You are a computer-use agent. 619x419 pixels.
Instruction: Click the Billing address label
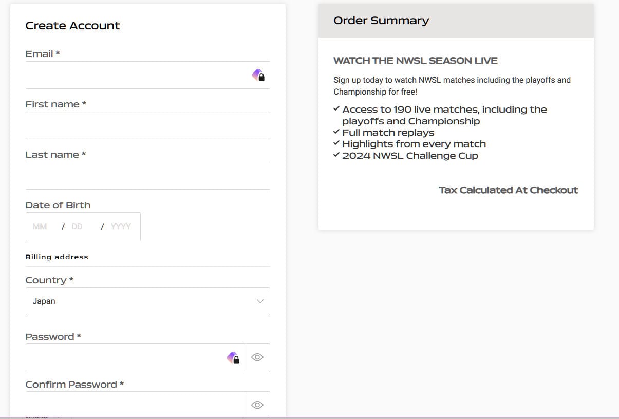(x=57, y=257)
